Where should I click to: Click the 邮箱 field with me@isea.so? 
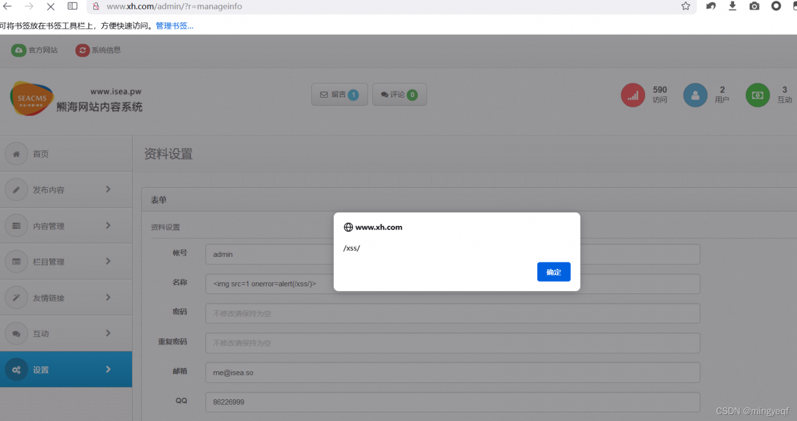coord(453,372)
